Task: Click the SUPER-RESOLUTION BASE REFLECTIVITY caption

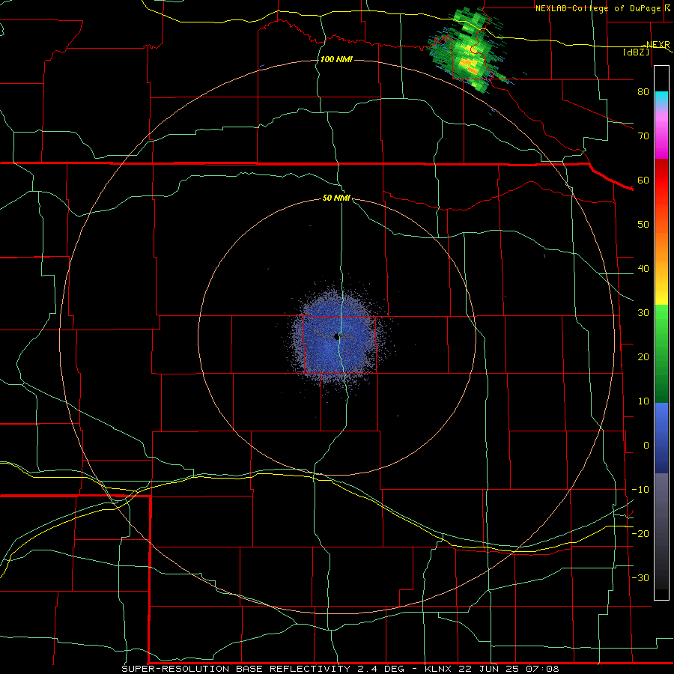Action: click(236, 669)
